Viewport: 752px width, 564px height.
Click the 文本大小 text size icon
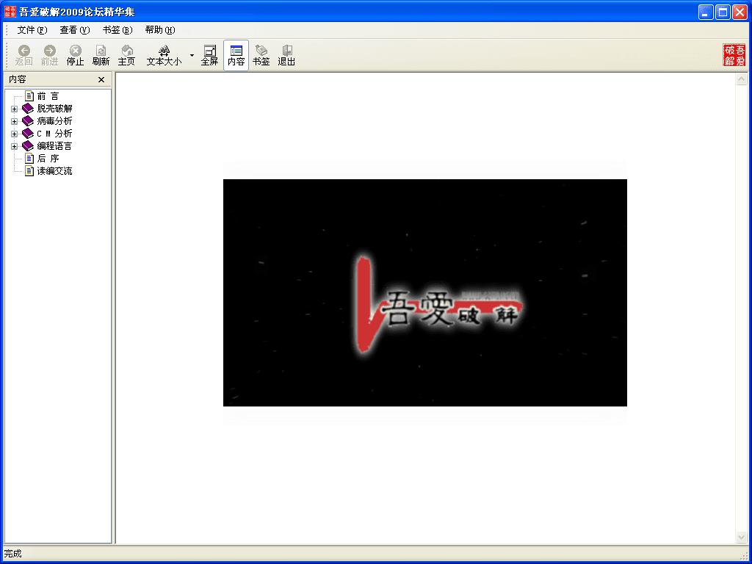pos(164,51)
